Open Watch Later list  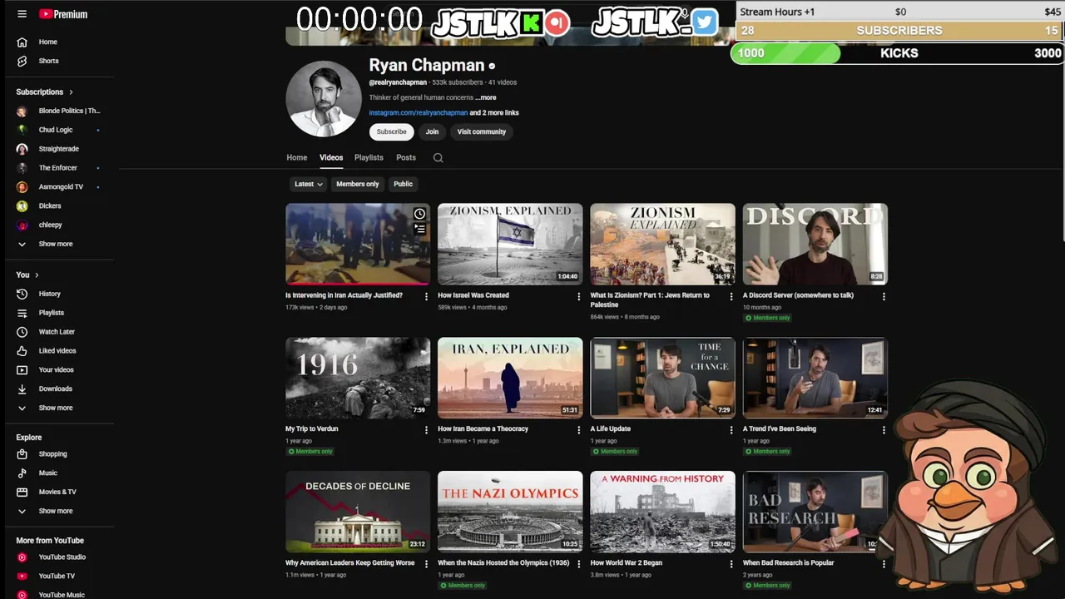pyautogui.click(x=57, y=332)
